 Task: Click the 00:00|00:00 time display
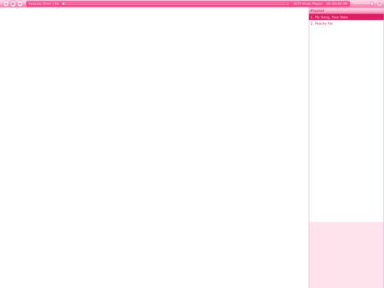pos(337,4)
